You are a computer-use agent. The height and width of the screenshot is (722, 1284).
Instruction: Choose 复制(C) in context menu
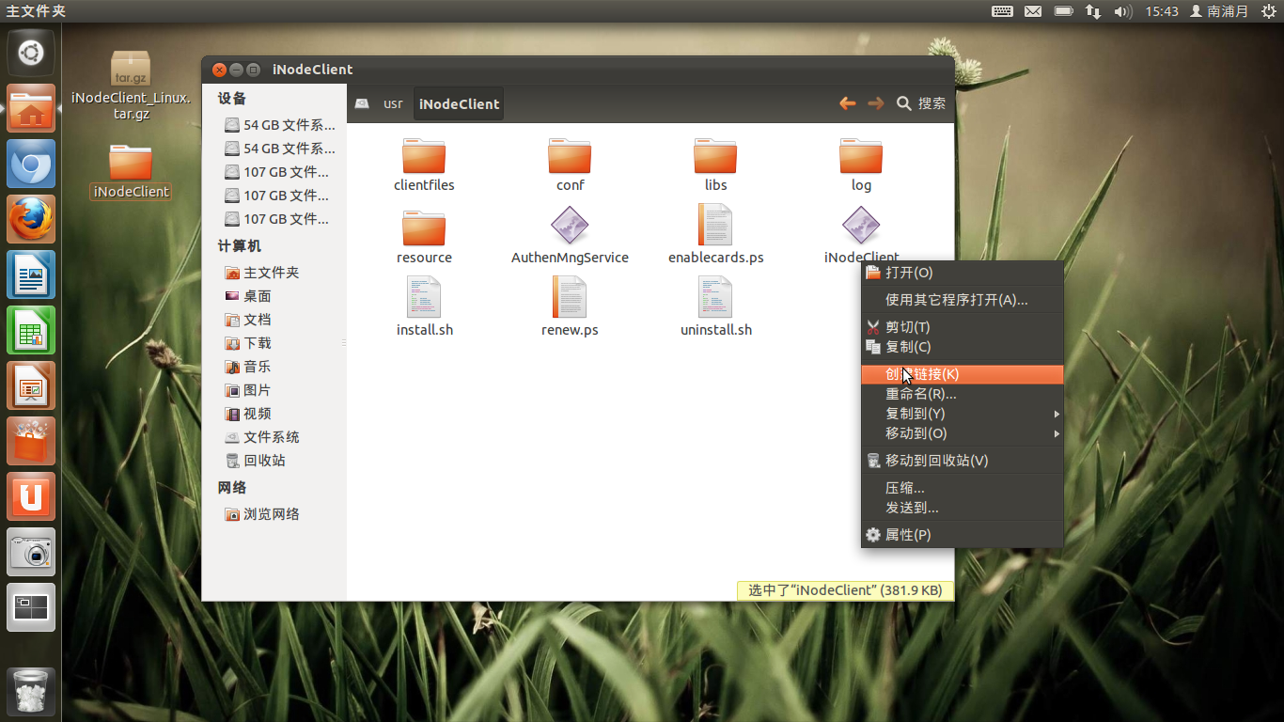[963, 347]
